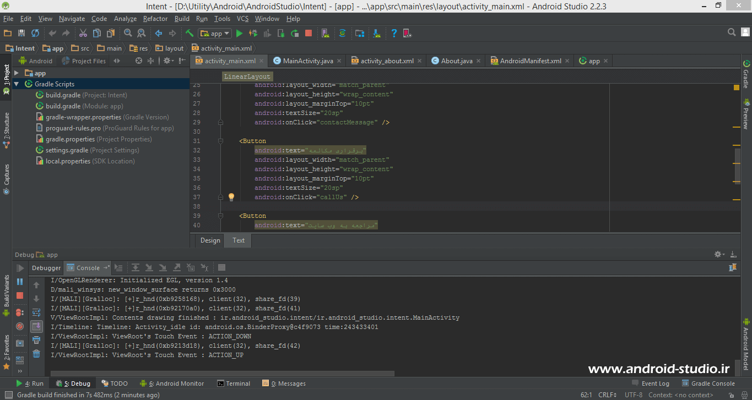Click the Make Project hammer icon
The height and width of the screenshot is (400, 752).
190,34
